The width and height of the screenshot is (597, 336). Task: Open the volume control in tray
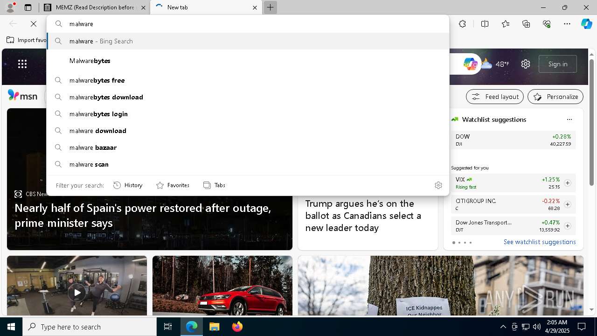click(x=537, y=327)
